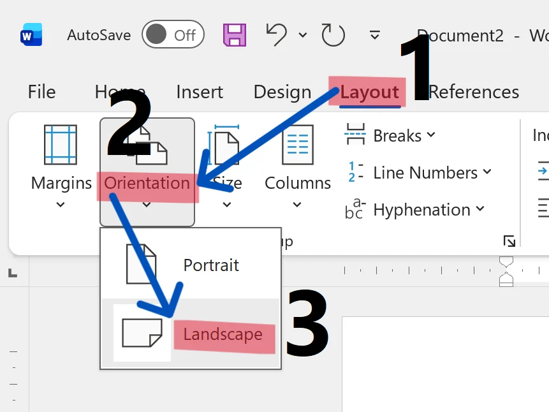Click the Columns layout icon
549x412 pixels.
pyautogui.click(x=298, y=144)
